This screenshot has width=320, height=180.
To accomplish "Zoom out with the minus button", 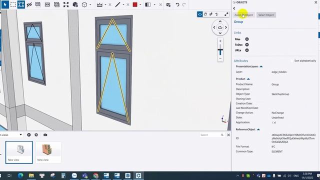I will 220,58.
